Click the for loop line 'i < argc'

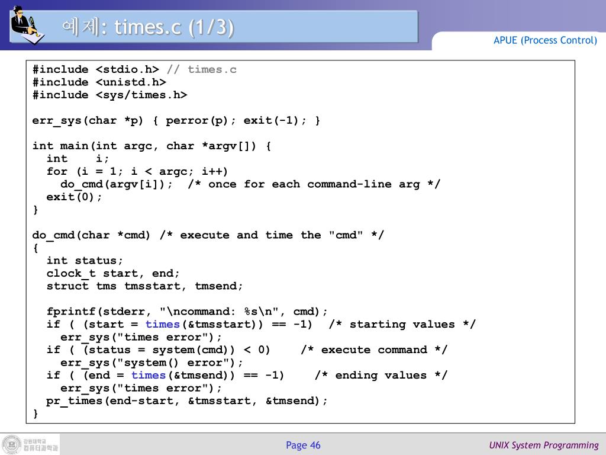(137, 171)
